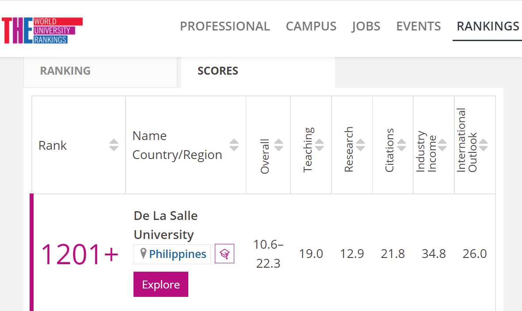Click the graduation cap icon beside Philippines

coord(225,254)
